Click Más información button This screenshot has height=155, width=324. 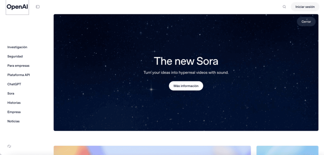click(x=186, y=86)
